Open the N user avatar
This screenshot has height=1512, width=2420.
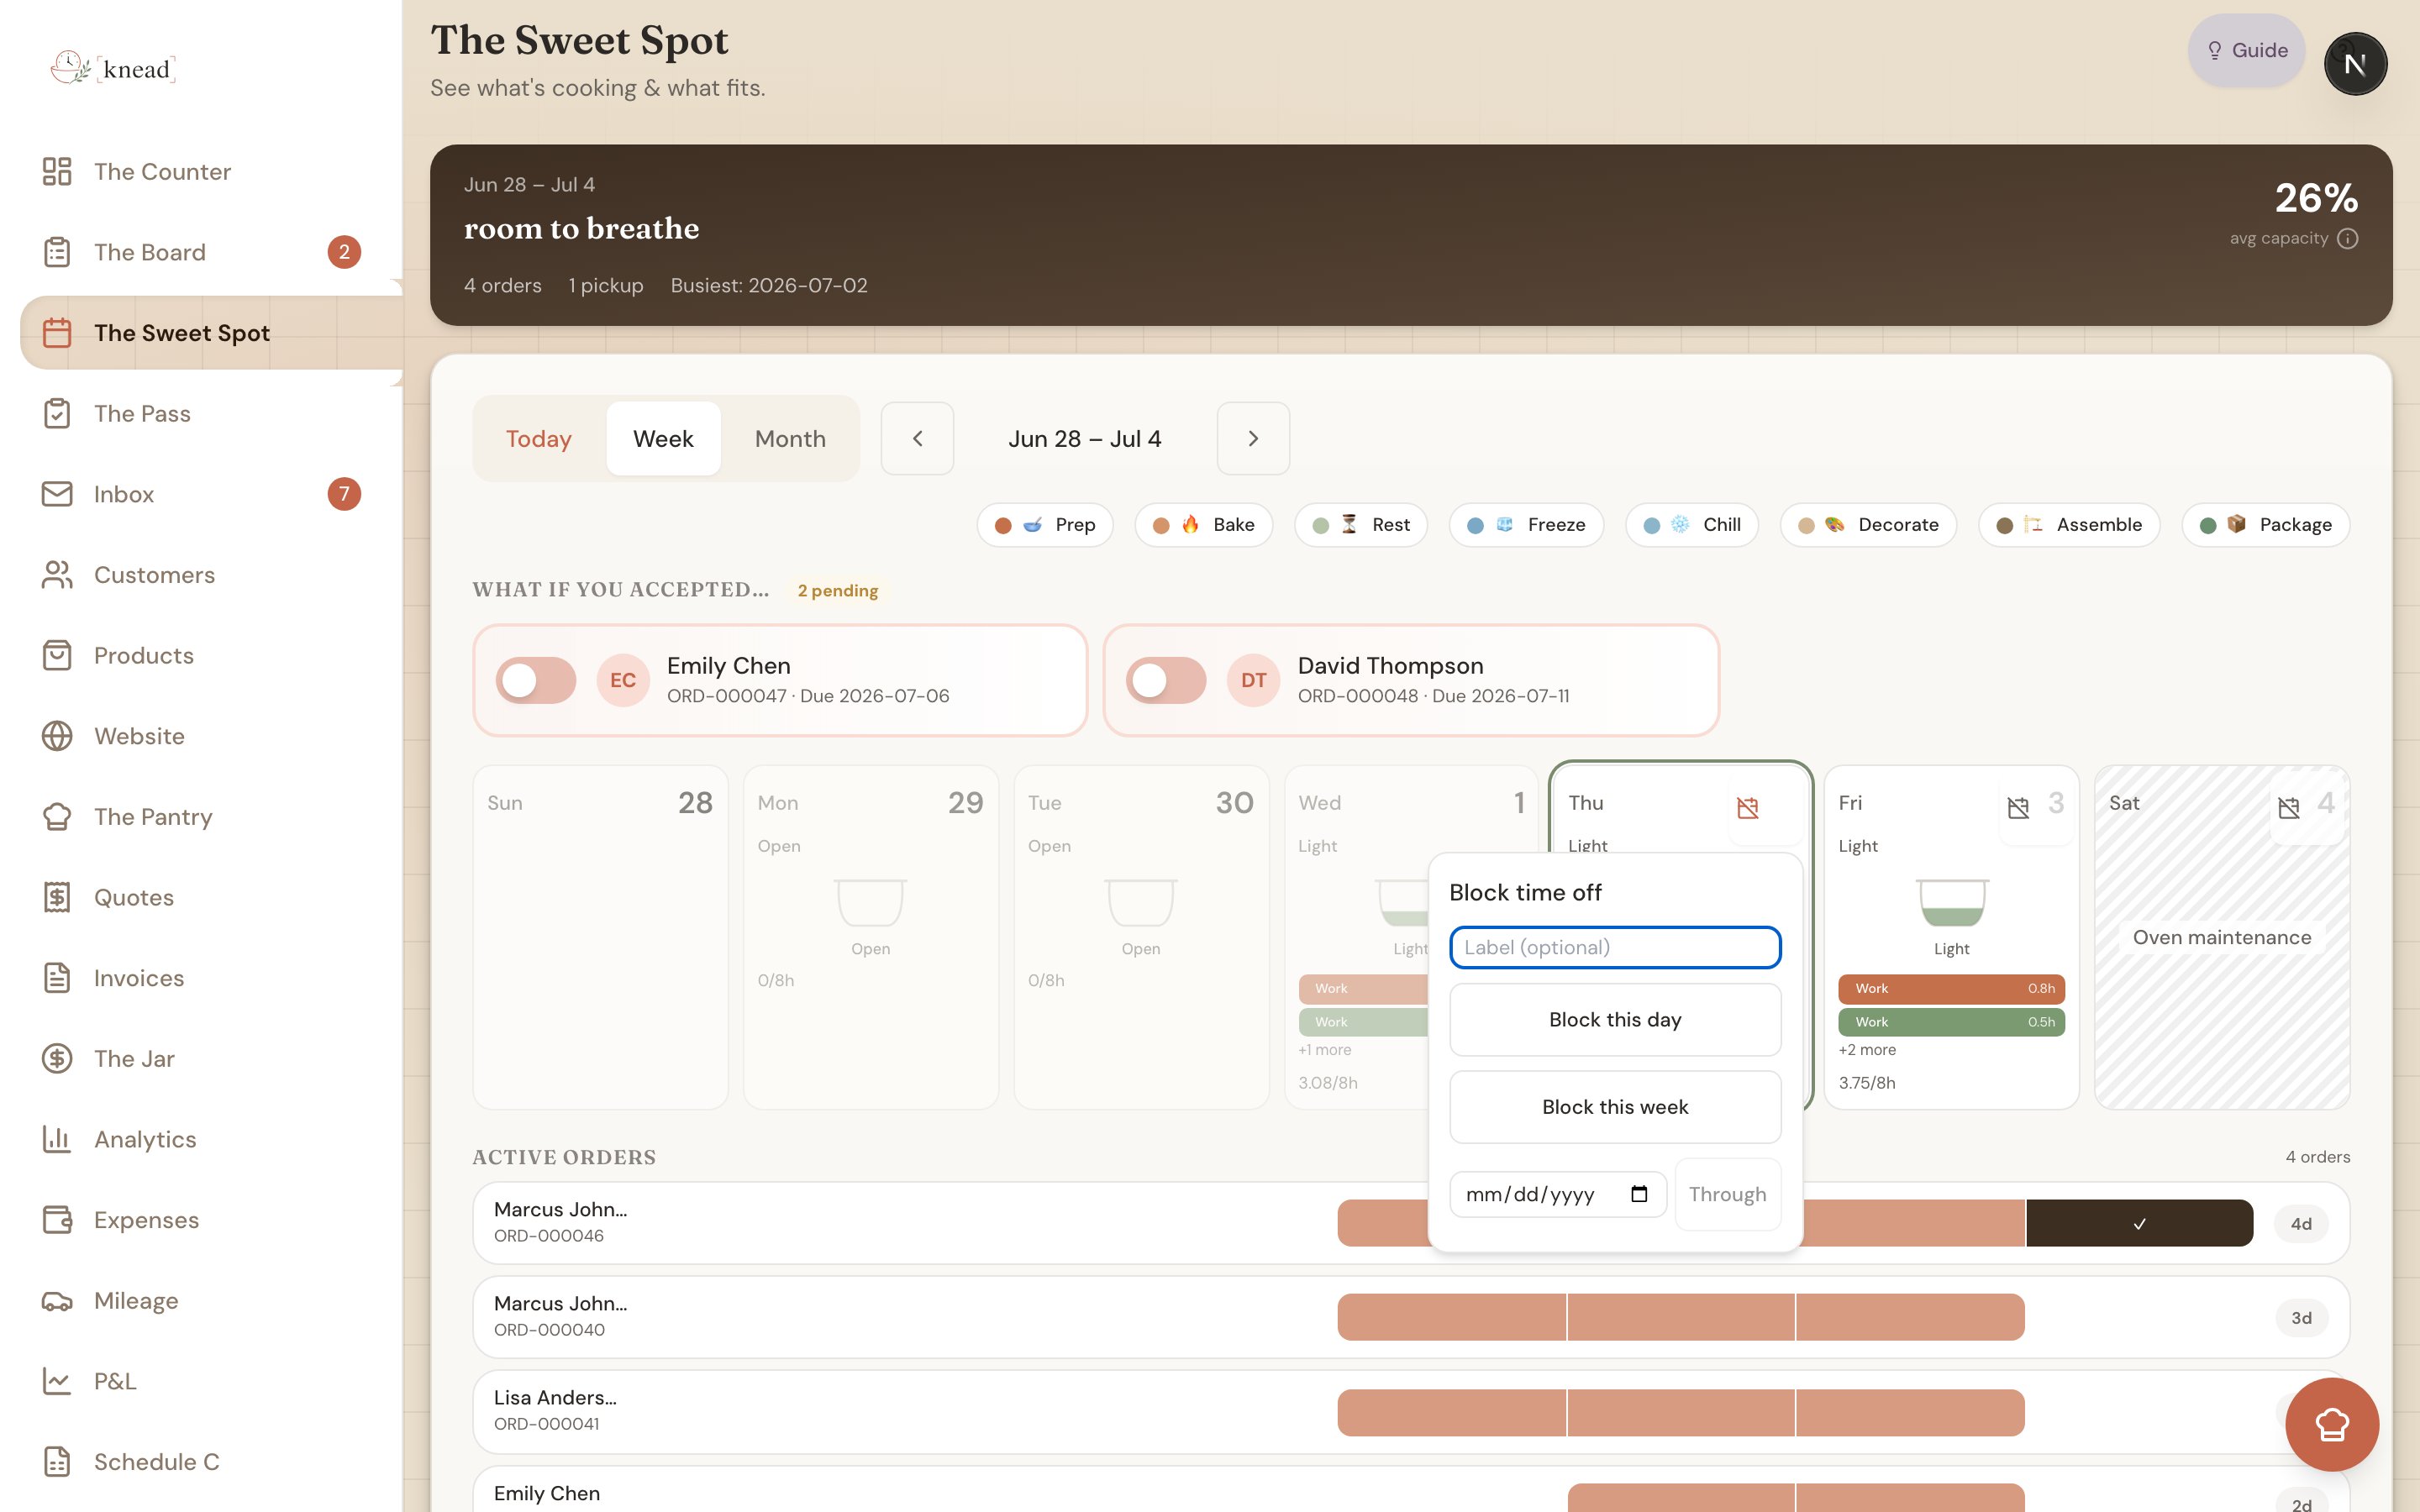click(2355, 64)
